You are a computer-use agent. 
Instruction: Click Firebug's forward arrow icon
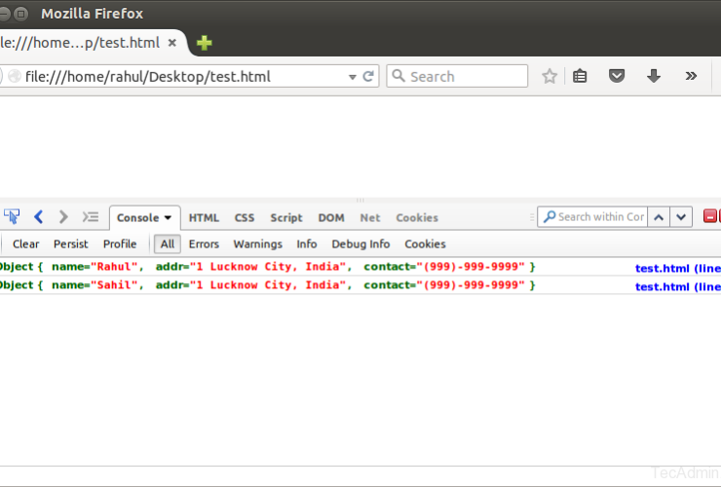pyautogui.click(x=63, y=217)
